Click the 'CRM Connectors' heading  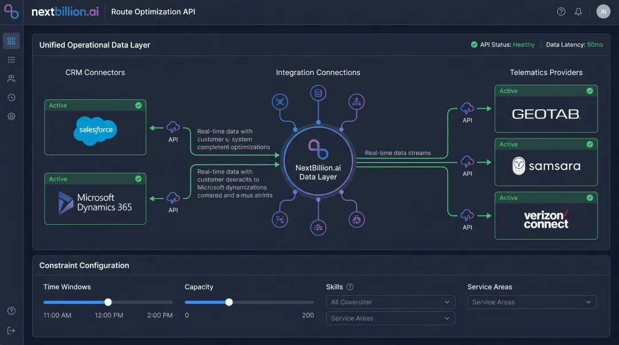point(95,72)
